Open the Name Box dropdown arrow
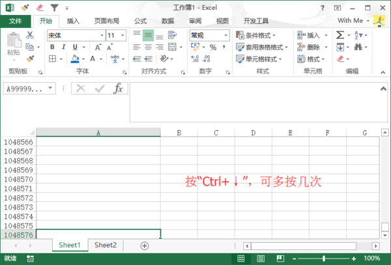The height and width of the screenshot is (265, 391). 50,88
